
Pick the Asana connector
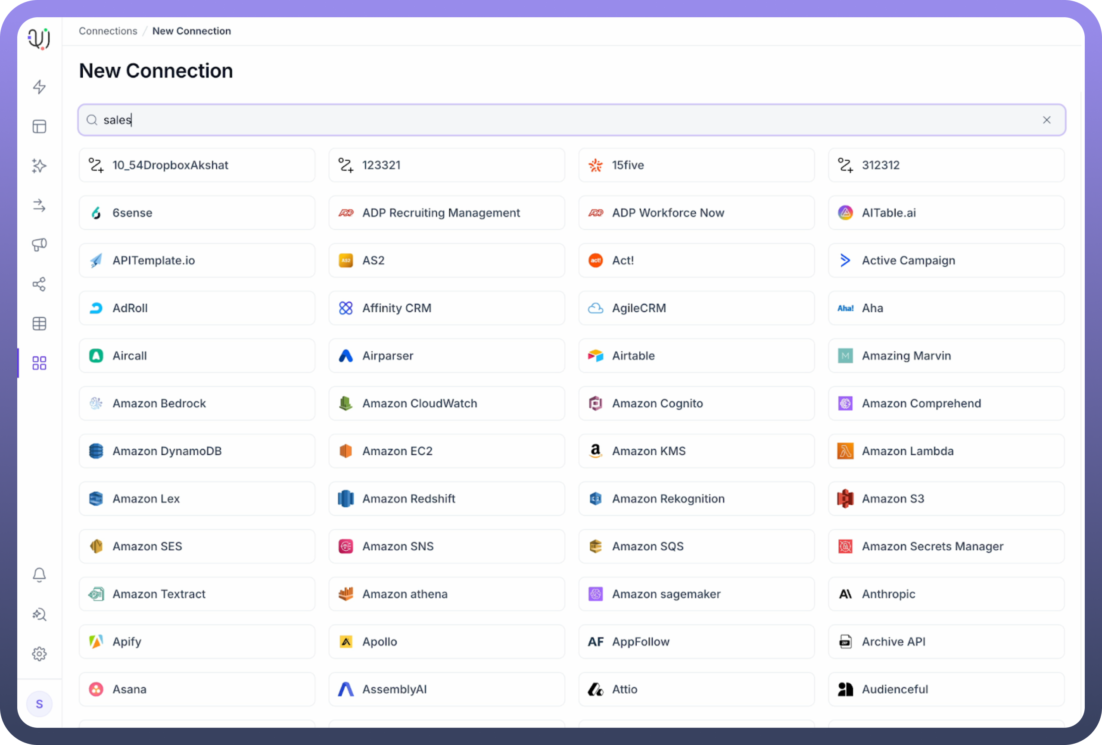click(197, 689)
